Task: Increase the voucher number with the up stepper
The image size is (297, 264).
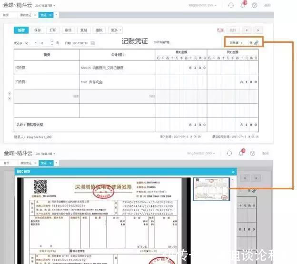Action: coord(52,41)
